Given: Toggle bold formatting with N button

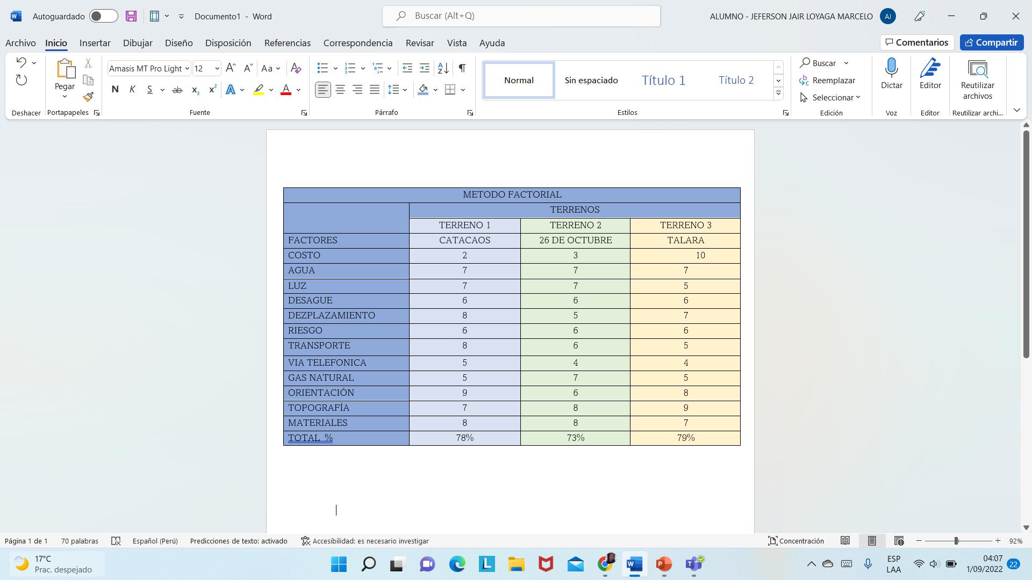Looking at the screenshot, I should 115,90.
